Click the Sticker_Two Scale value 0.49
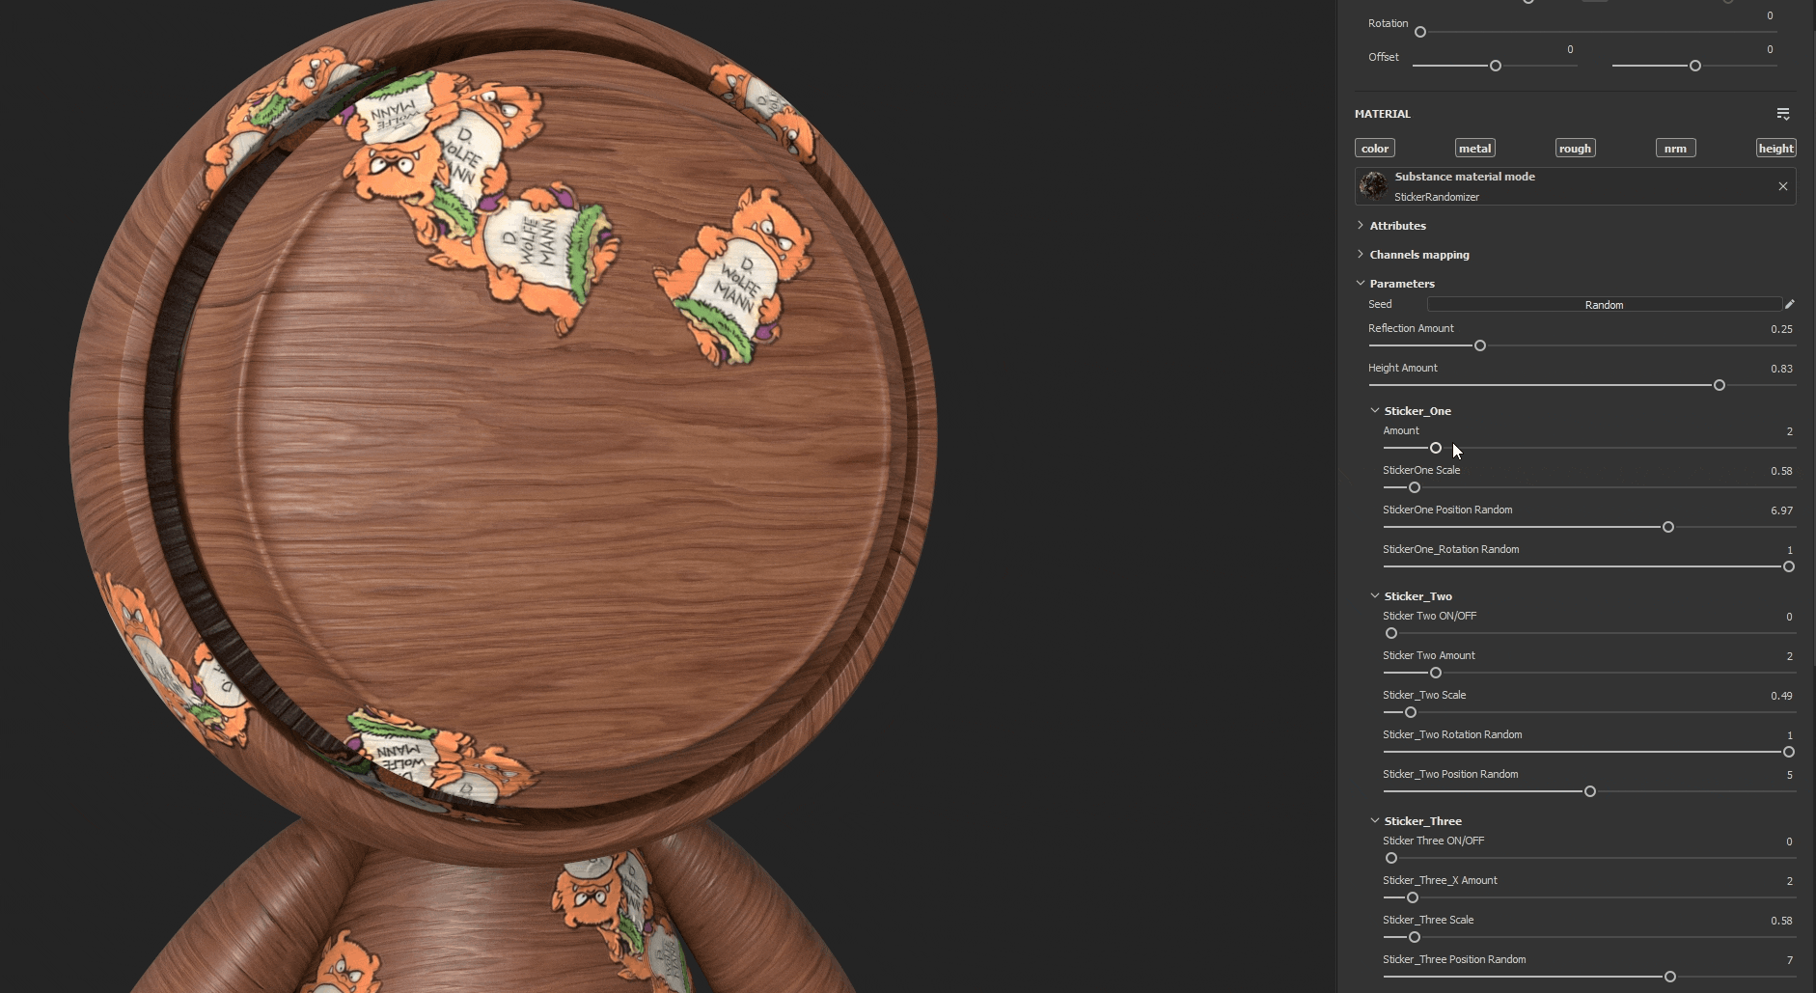This screenshot has height=993, width=1816. [x=1781, y=696]
